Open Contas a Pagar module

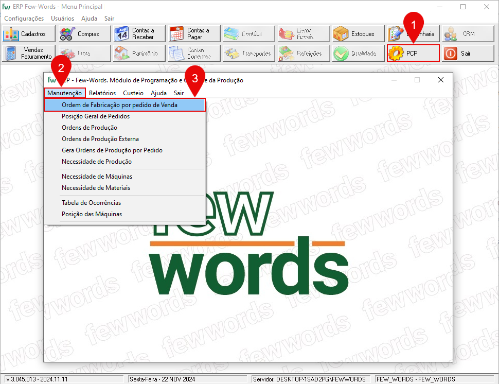point(194,34)
